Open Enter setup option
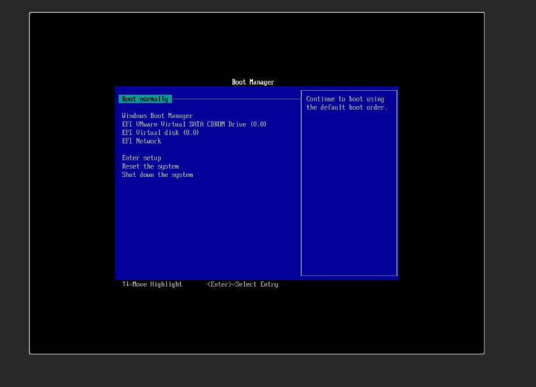The width and height of the screenshot is (536, 387). tap(141, 158)
